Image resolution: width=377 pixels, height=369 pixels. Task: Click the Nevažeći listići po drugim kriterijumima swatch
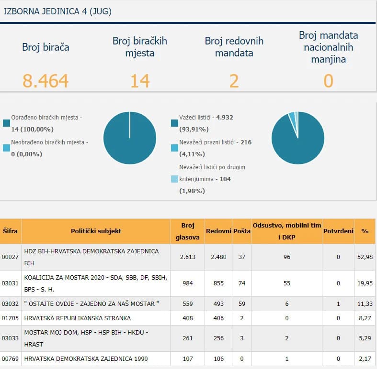[174, 179]
